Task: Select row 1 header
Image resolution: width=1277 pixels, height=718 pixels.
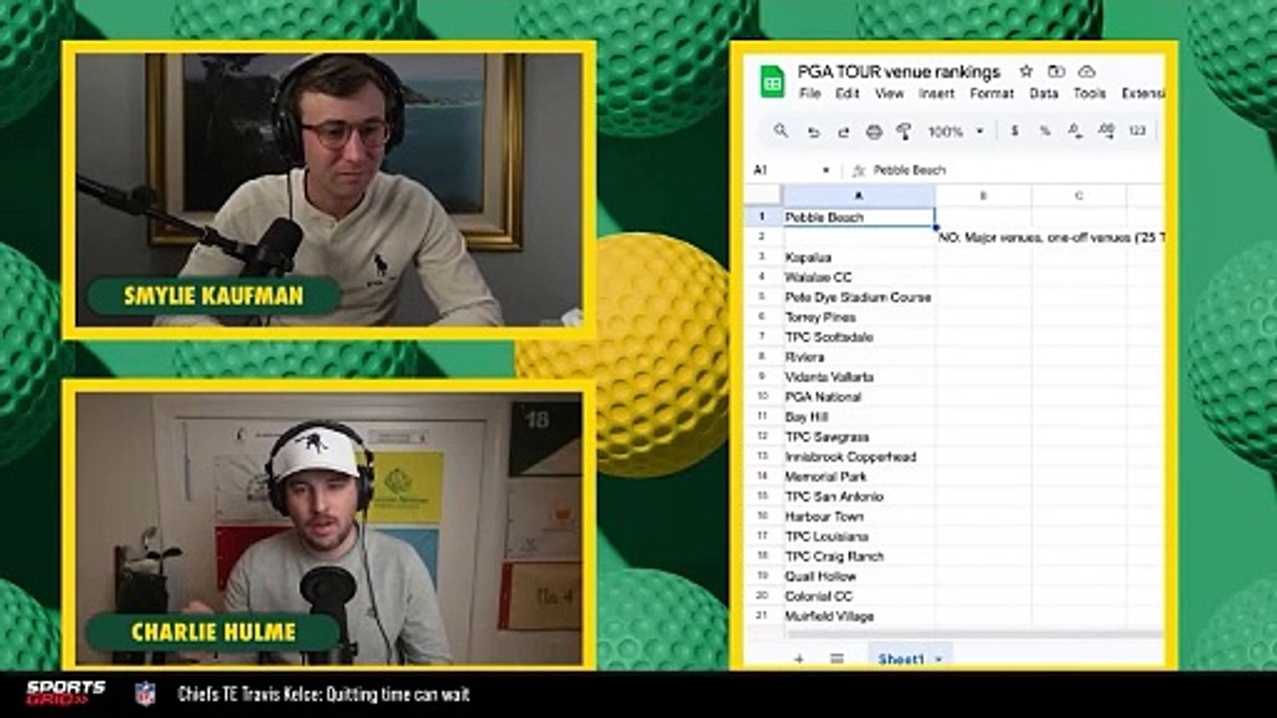Action: (x=762, y=216)
